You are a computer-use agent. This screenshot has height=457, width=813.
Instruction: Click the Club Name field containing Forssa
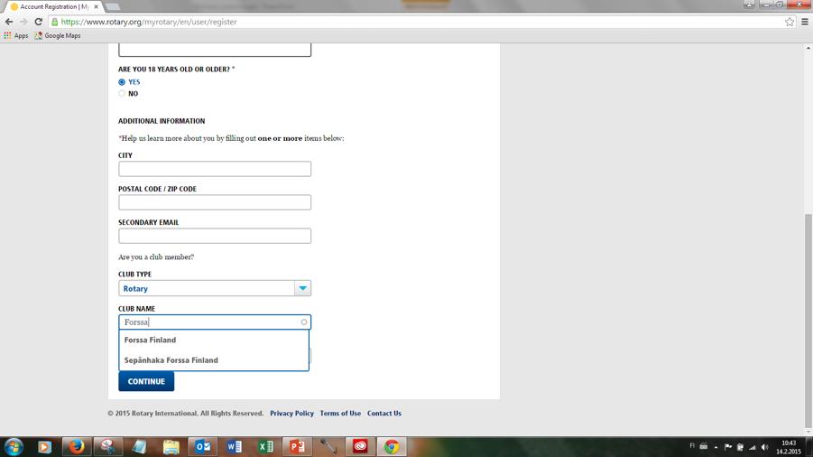(x=215, y=322)
